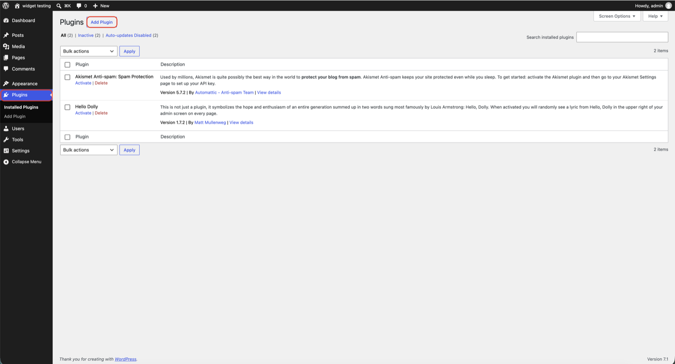Open the top Bulk actions dropdown
This screenshot has height=364, width=675.
tap(89, 51)
